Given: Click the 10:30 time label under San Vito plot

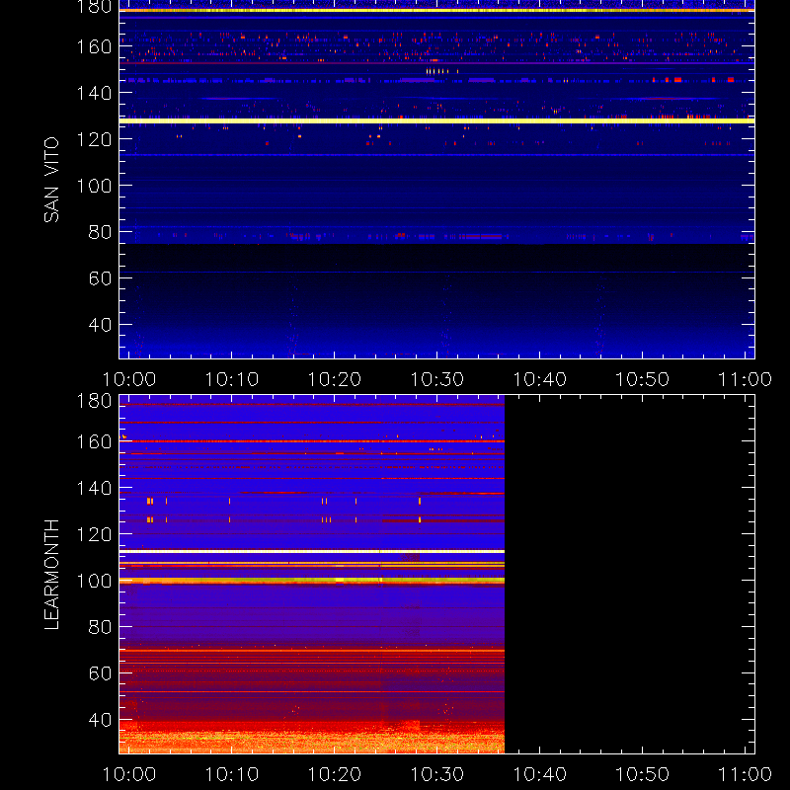Looking at the screenshot, I should pos(437,379).
